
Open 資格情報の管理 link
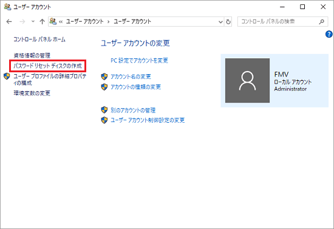(32, 56)
